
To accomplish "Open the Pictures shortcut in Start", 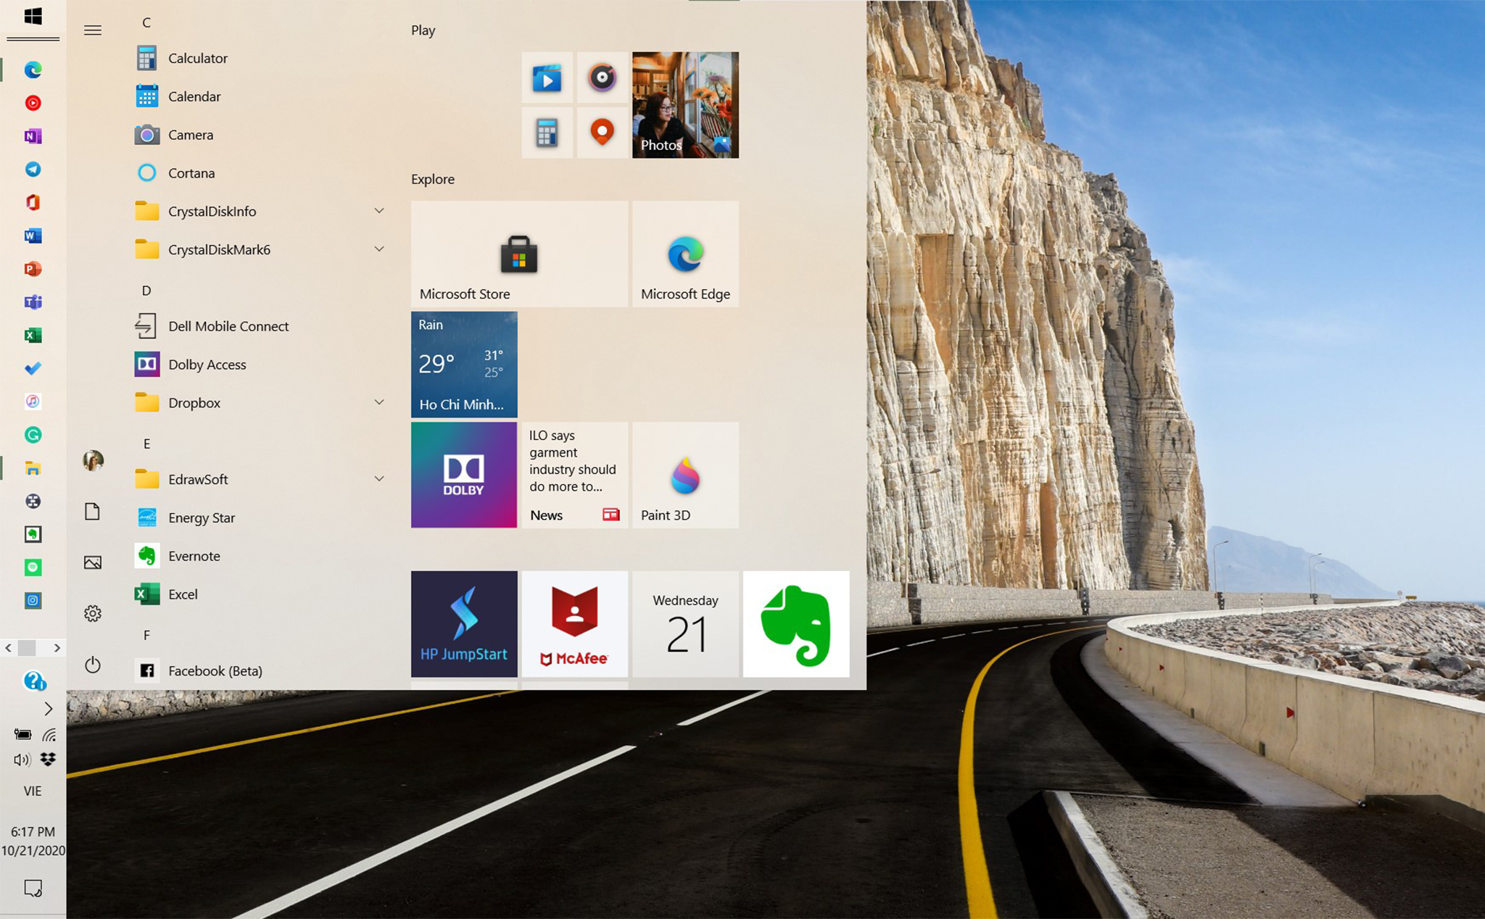I will [93, 562].
